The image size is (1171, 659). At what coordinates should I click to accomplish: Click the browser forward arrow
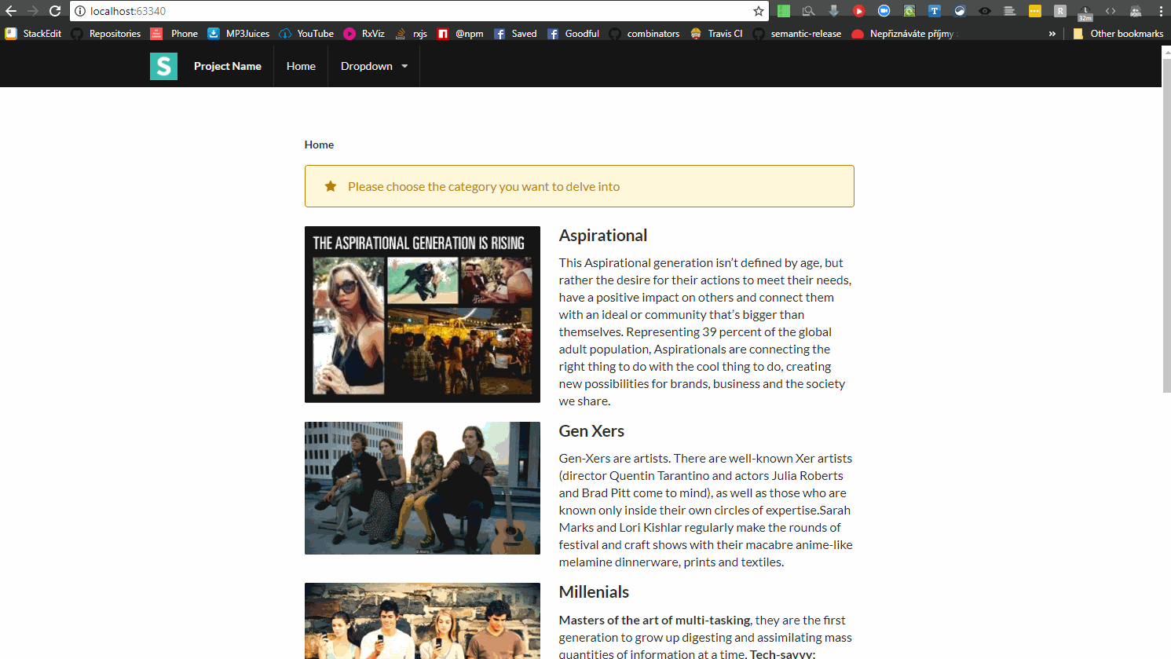(33, 11)
